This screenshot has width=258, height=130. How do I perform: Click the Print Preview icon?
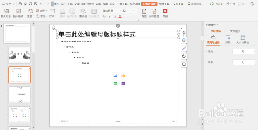pos(36,4)
